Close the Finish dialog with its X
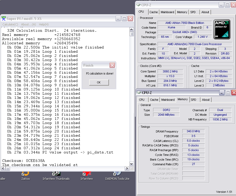The height and width of the screenshot is (196, 236). pos(112,65)
